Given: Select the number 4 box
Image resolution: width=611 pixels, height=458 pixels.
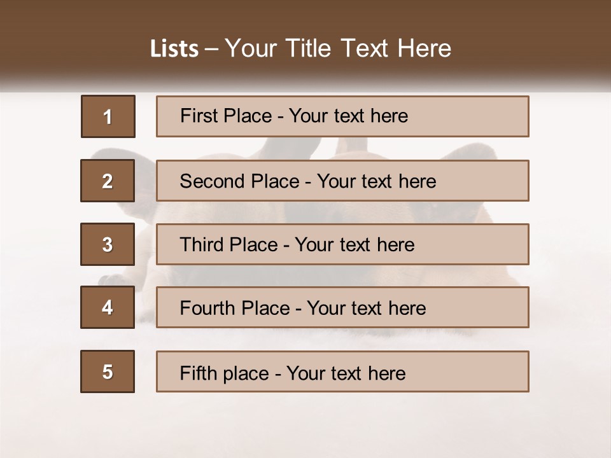Looking at the screenshot, I should 108,307.
